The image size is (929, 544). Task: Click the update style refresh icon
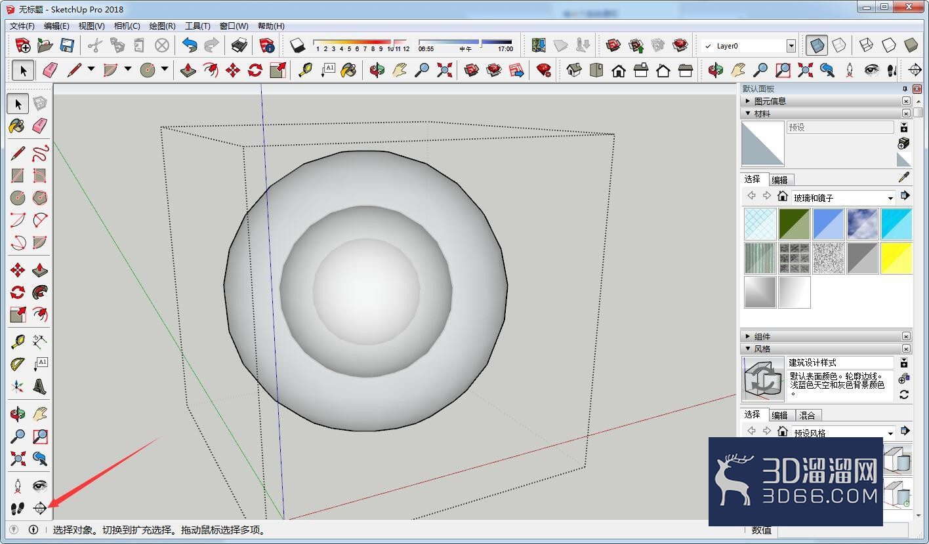(904, 395)
